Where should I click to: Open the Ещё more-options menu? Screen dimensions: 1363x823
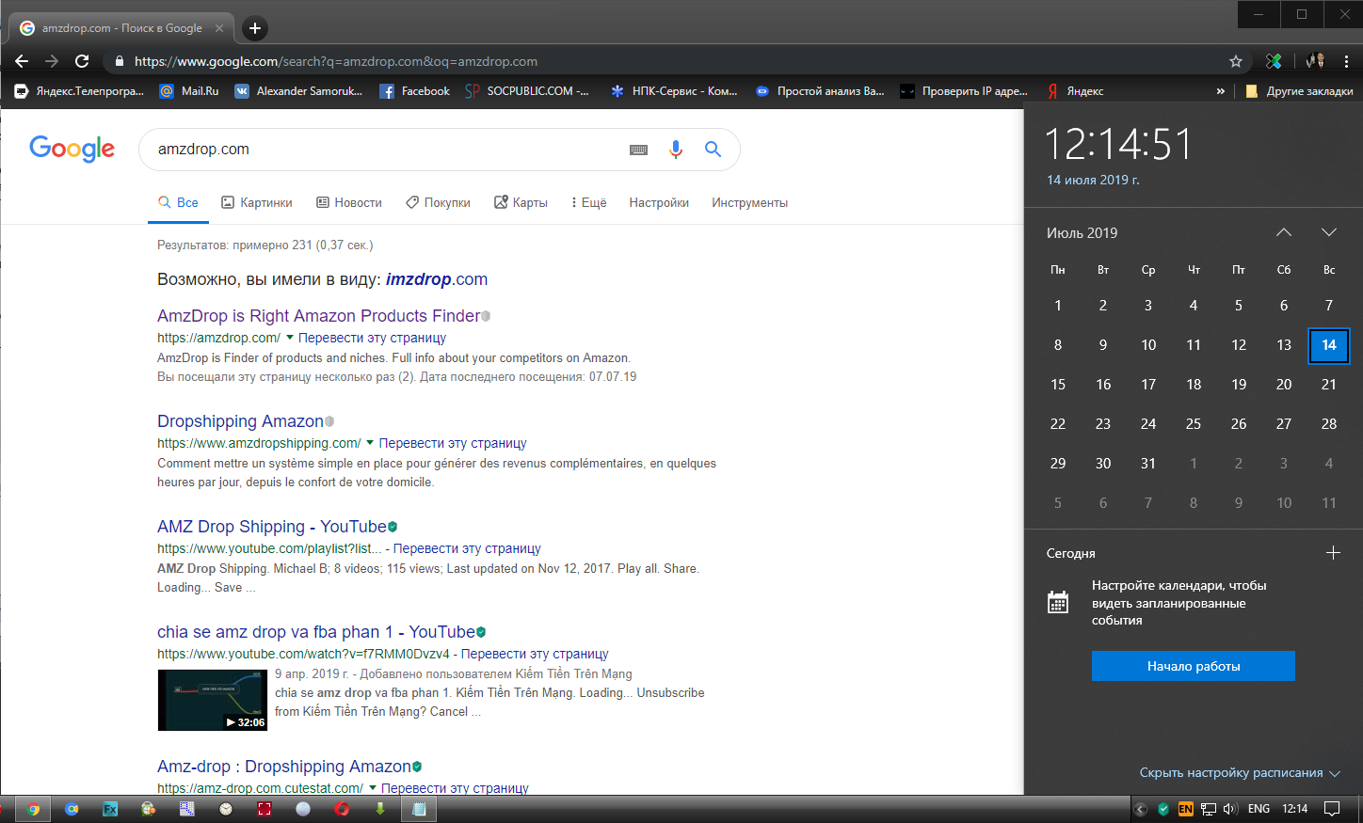(588, 202)
